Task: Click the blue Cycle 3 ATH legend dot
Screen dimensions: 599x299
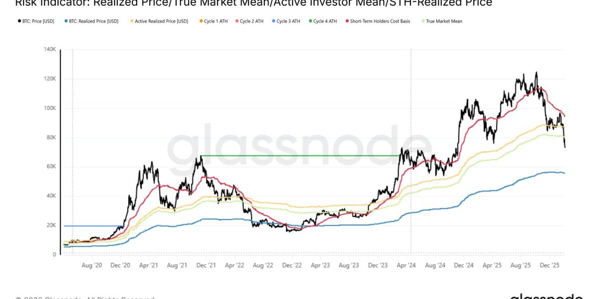Action: pos(273,22)
